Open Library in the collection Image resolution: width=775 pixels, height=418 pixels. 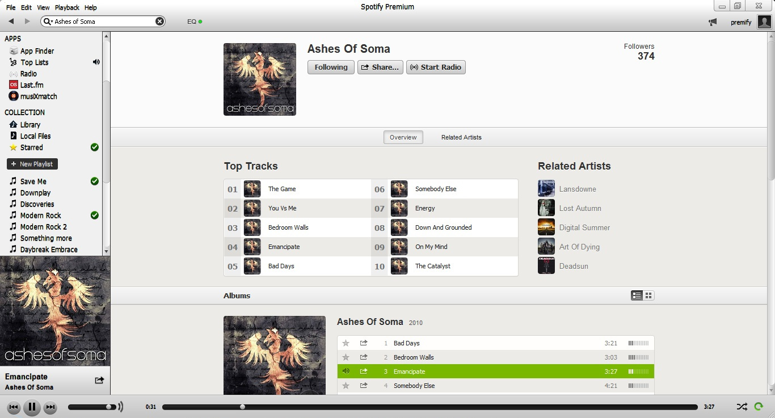[30, 125]
